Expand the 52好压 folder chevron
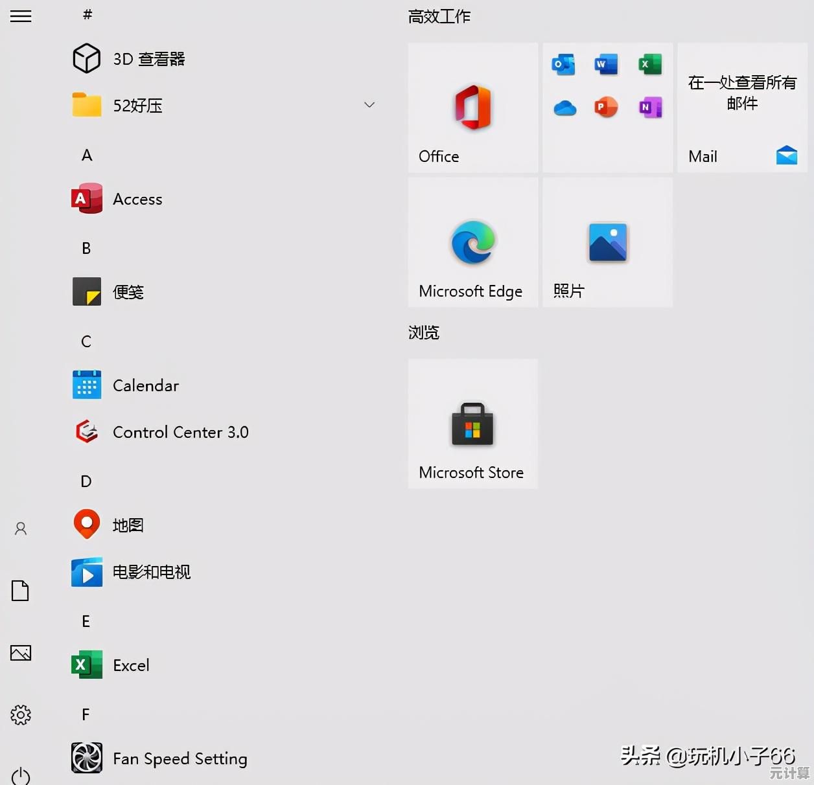Image resolution: width=814 pixels, height=785 pixels. point(369,105)
